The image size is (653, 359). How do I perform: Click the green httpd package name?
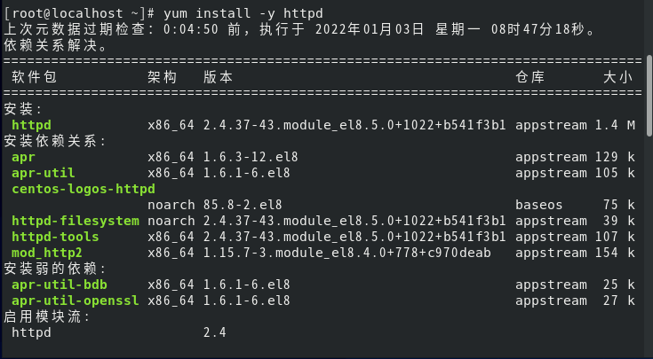(32, 125)
